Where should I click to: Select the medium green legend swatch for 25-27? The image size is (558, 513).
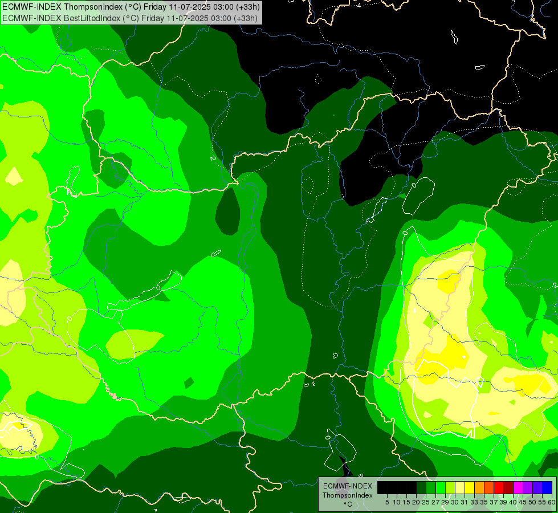pos(430,487)
